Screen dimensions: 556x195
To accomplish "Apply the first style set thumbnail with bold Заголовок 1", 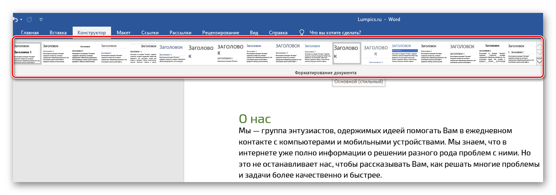I will tap(27, 53).
